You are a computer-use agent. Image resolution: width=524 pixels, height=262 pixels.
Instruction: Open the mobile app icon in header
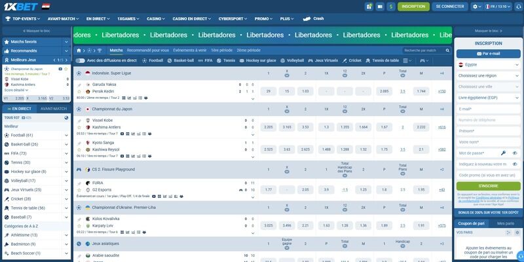tap(380, 7)
